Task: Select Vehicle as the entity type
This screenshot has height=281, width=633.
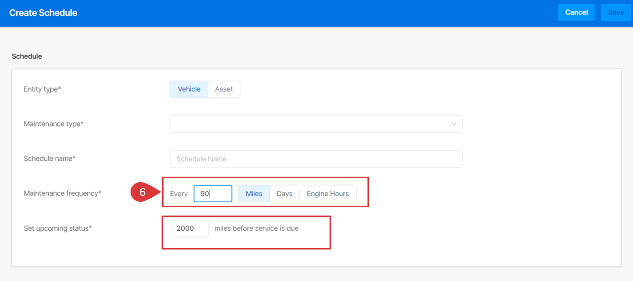Action: click(189, 89)
